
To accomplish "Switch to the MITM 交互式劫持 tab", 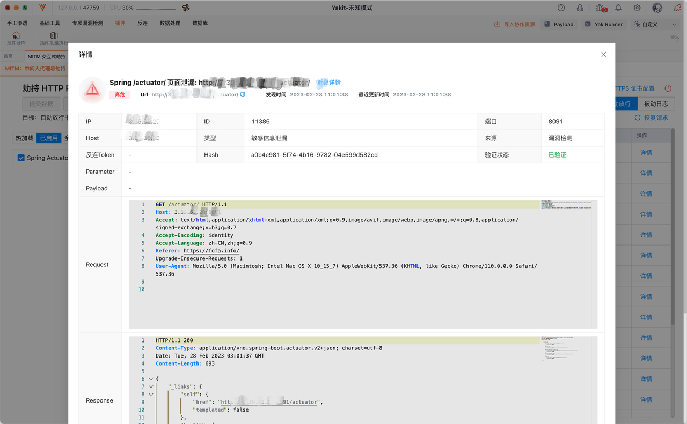I will pyautogui.click(x=47, y=56).
